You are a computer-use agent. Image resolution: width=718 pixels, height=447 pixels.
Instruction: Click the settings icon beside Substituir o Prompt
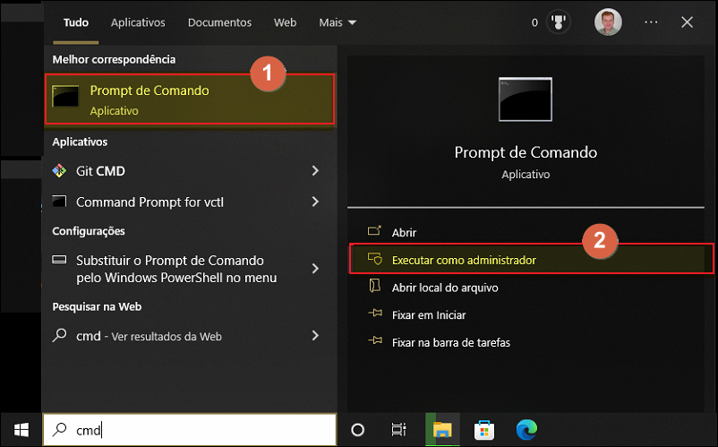tap(59, 260)
